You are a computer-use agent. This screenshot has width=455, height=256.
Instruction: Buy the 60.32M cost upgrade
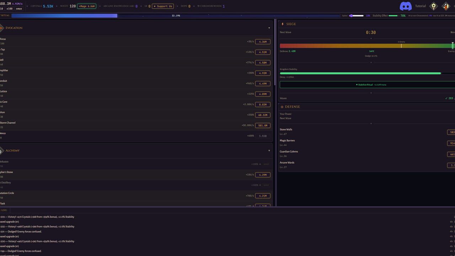[263, 115]
